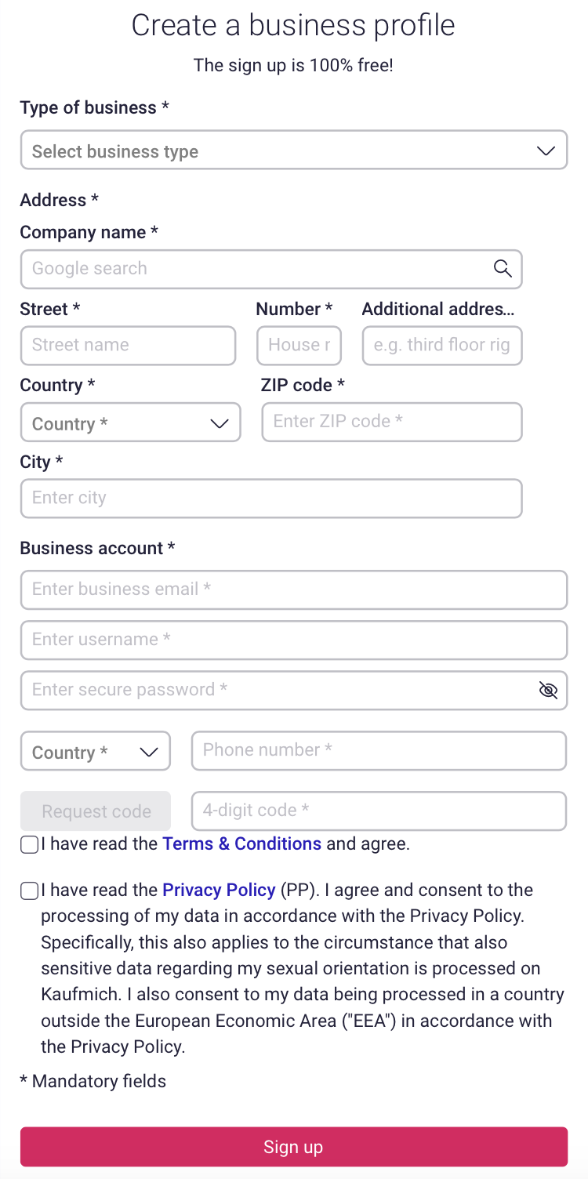Viewport: 588px width, 1179px height.
Task: Click the magnifier icon in Company name
Action: pos(503,268)
